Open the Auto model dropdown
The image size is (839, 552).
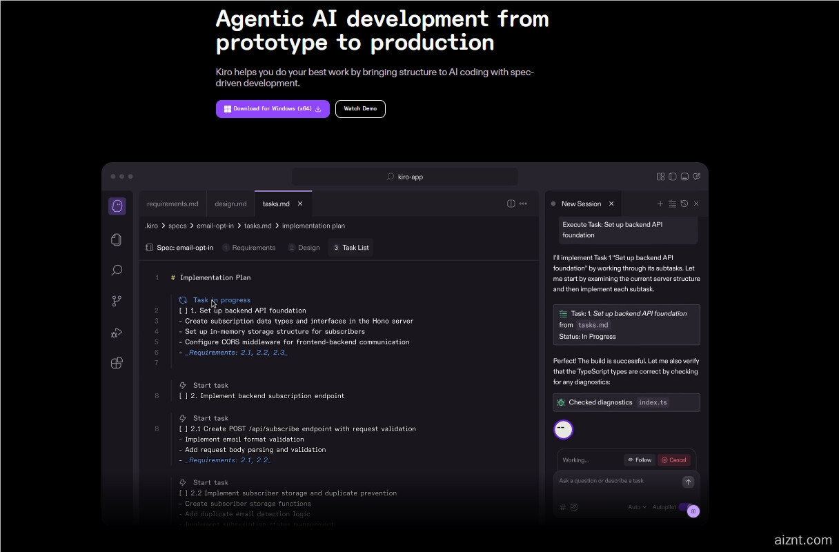[x=637, y=507]
